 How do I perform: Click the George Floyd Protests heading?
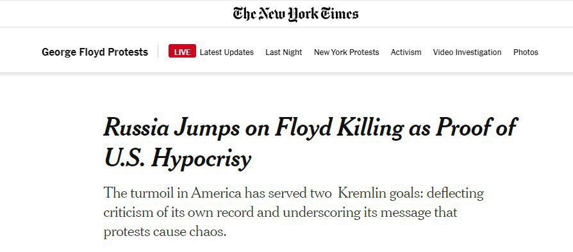pos(95,52)
